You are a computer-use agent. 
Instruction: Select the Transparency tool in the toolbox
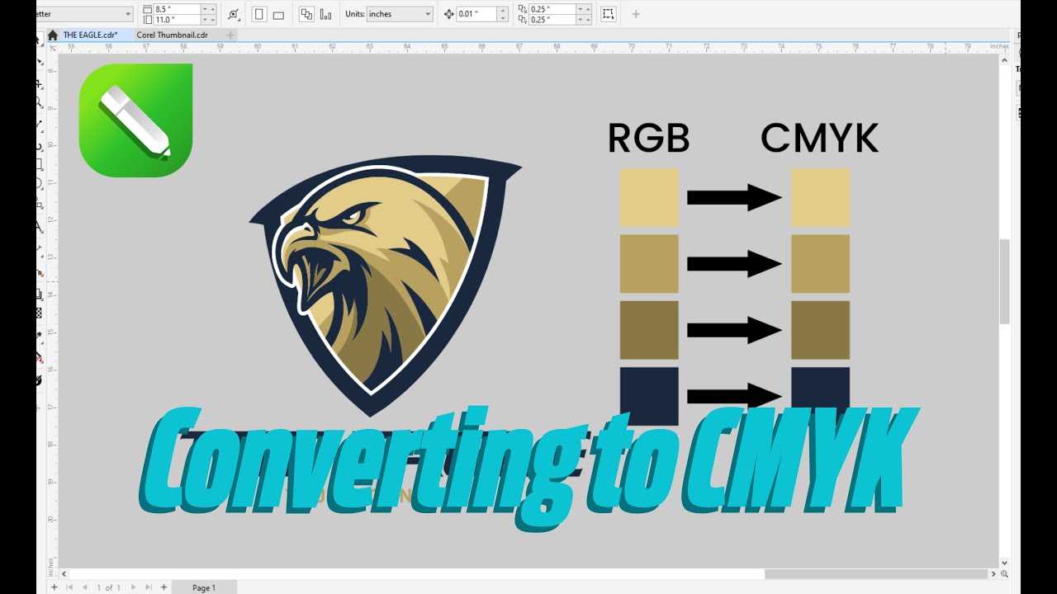point(39,313)
